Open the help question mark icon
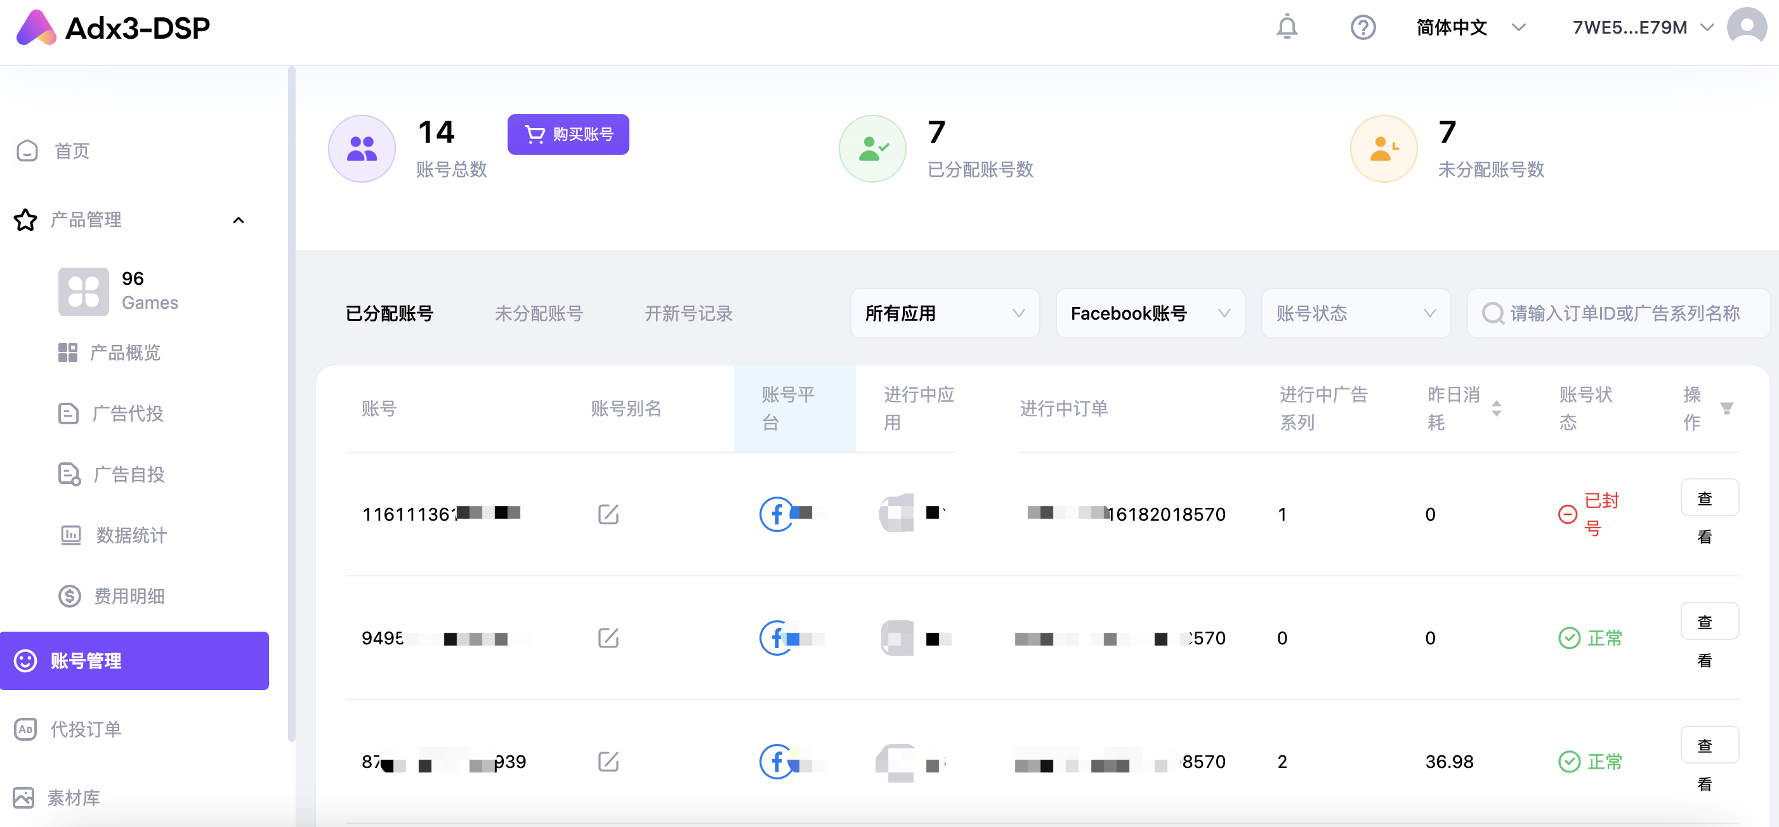1779x827 pixels. tap(1363, 28)
